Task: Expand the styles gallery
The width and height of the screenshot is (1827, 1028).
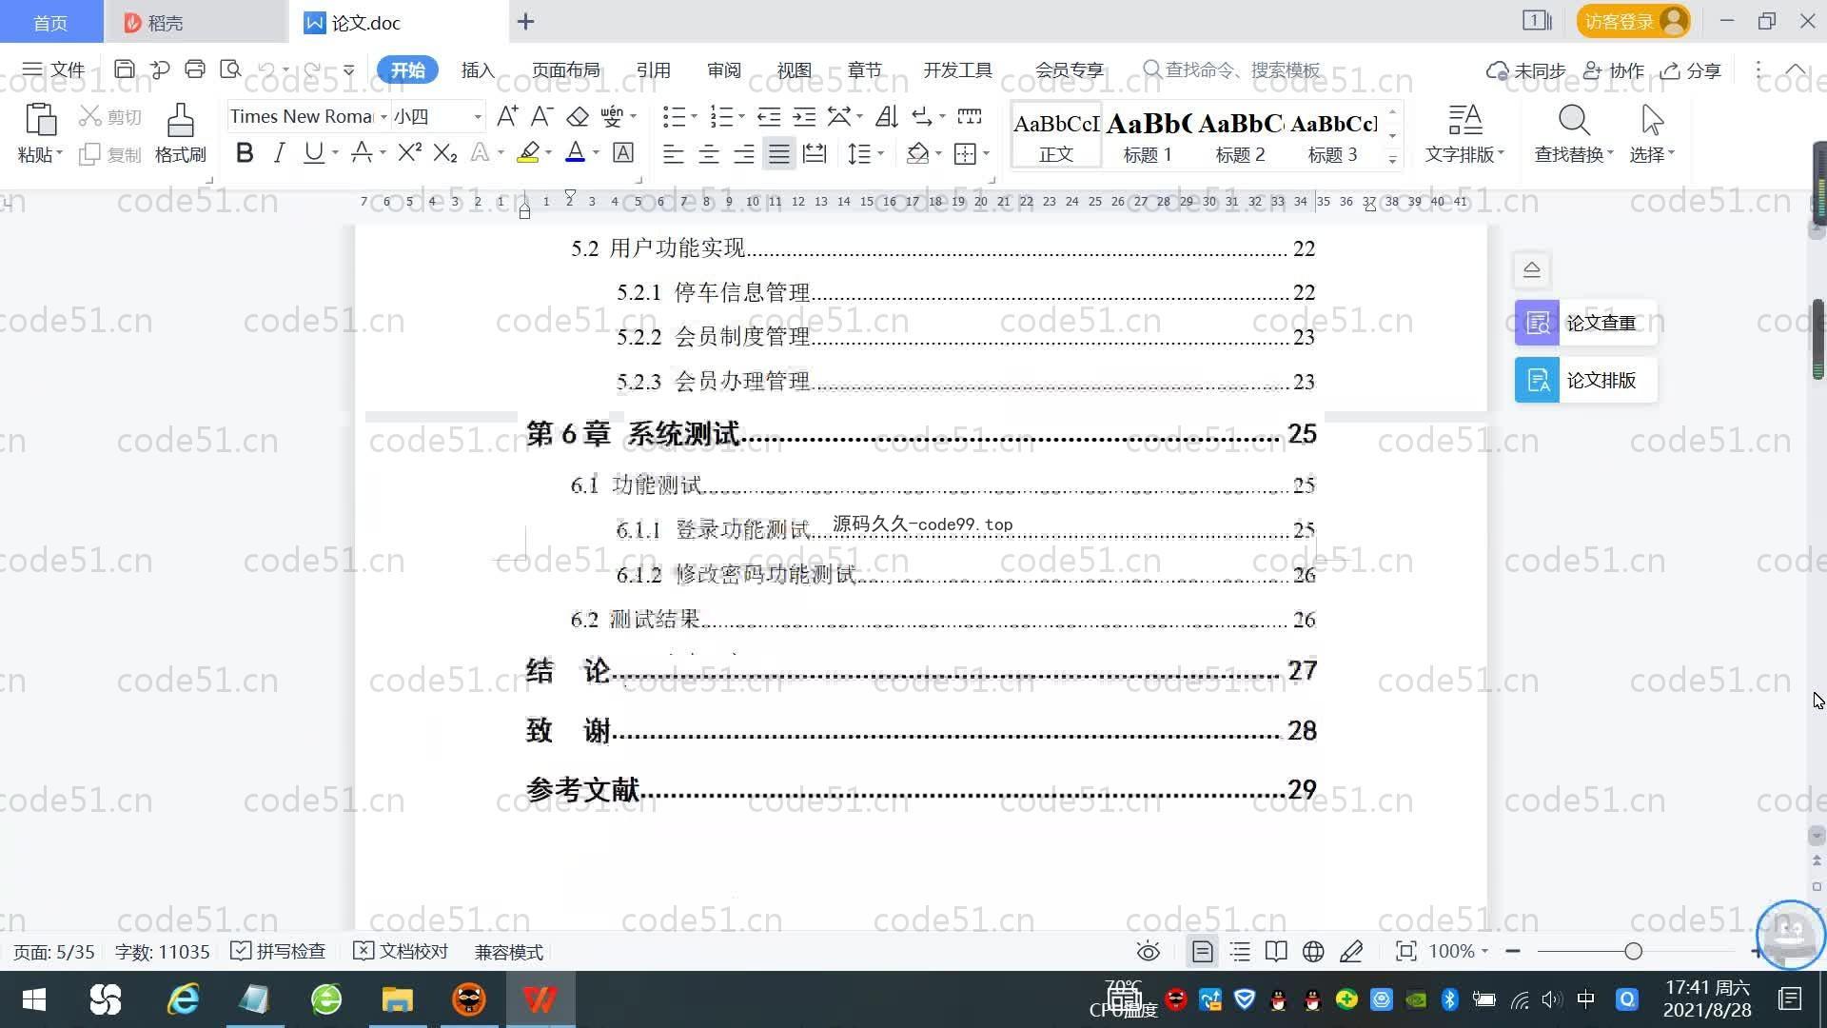Action: [1392, 160]
